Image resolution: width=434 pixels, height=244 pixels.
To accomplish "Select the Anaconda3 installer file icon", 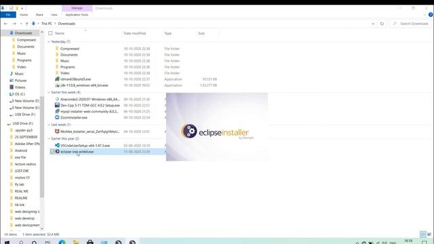I will coord(57,99).
